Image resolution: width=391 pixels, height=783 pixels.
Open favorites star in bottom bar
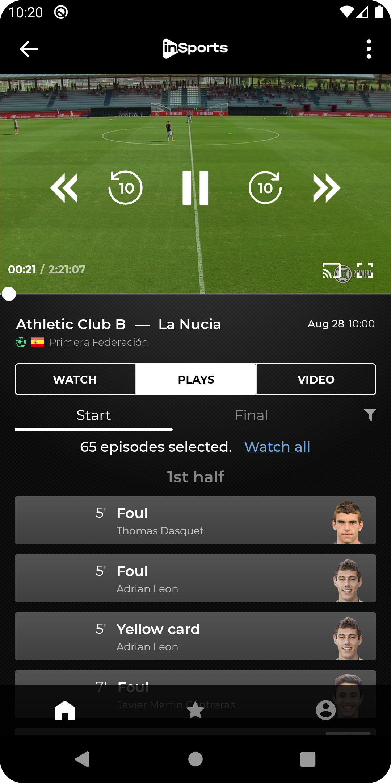click(x=195, y=710)
